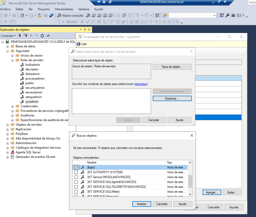Expand the Credenciales node

(12, 106)
